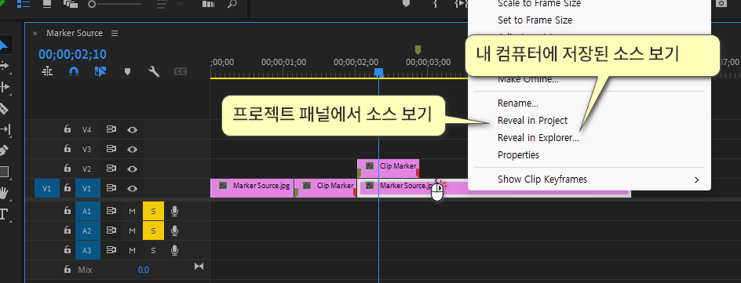Toggle the Snap in Timeline magnet icon
Screen dimensions: 741x283
(x=73, y=71)
